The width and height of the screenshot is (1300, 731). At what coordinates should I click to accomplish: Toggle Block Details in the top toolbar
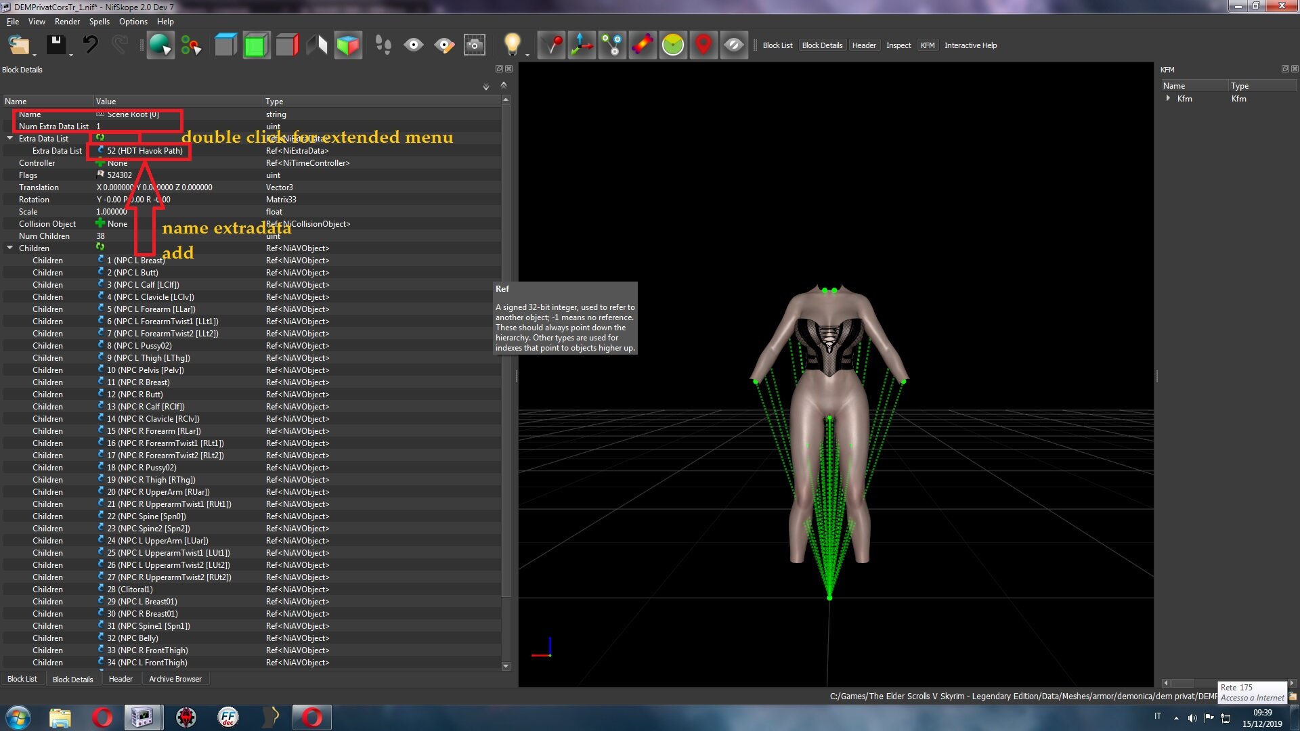click(822, 45)
